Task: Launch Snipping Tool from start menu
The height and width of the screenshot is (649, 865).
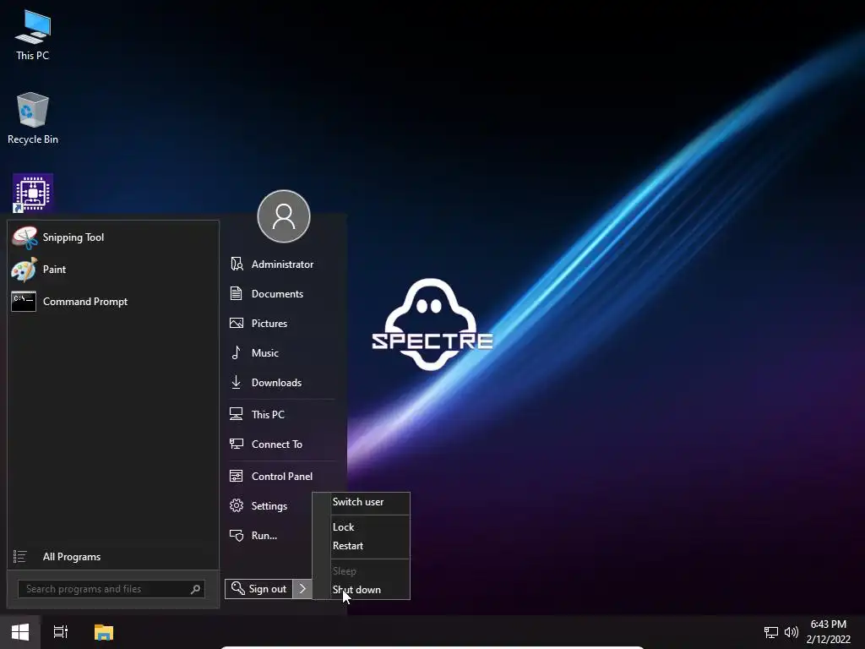Action: tap(113, 237)
